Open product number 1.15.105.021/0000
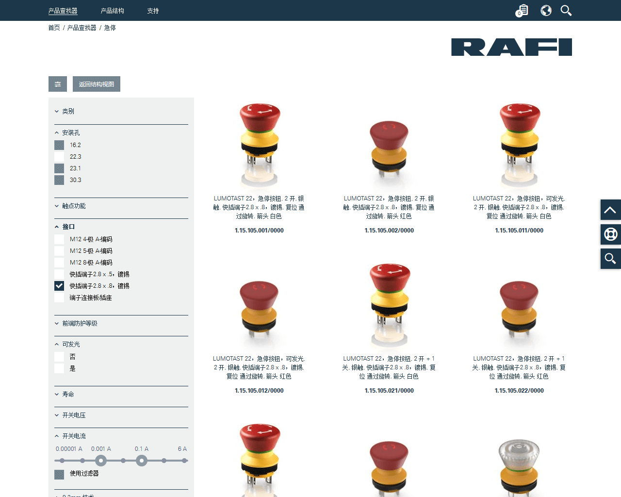Viewport: 621px width, 497px height. pos(389,391)
